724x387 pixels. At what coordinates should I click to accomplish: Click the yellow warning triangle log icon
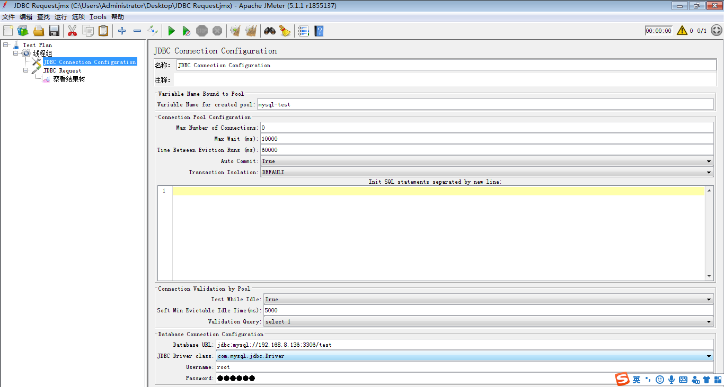coord(682,31)
